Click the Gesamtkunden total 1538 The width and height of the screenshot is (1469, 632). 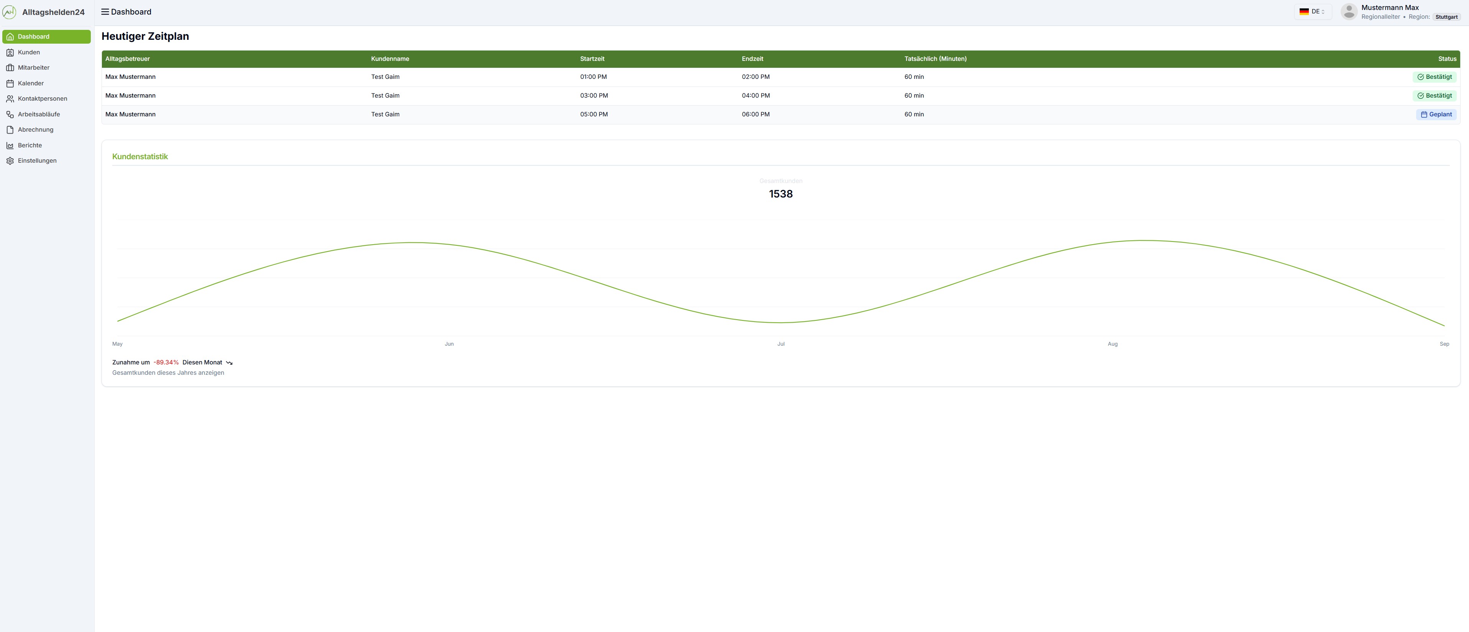pyautogui.click(x=781, y=194)
